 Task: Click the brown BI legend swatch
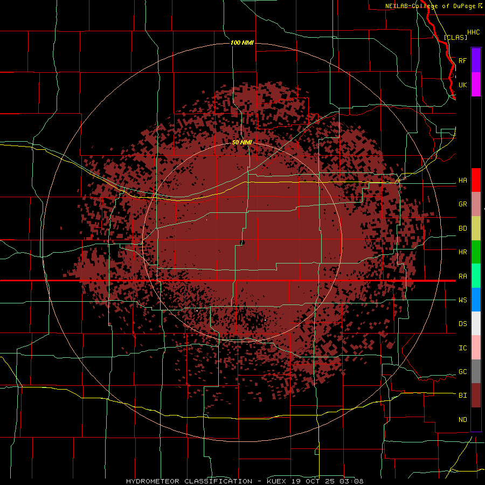tap(476, 396)
